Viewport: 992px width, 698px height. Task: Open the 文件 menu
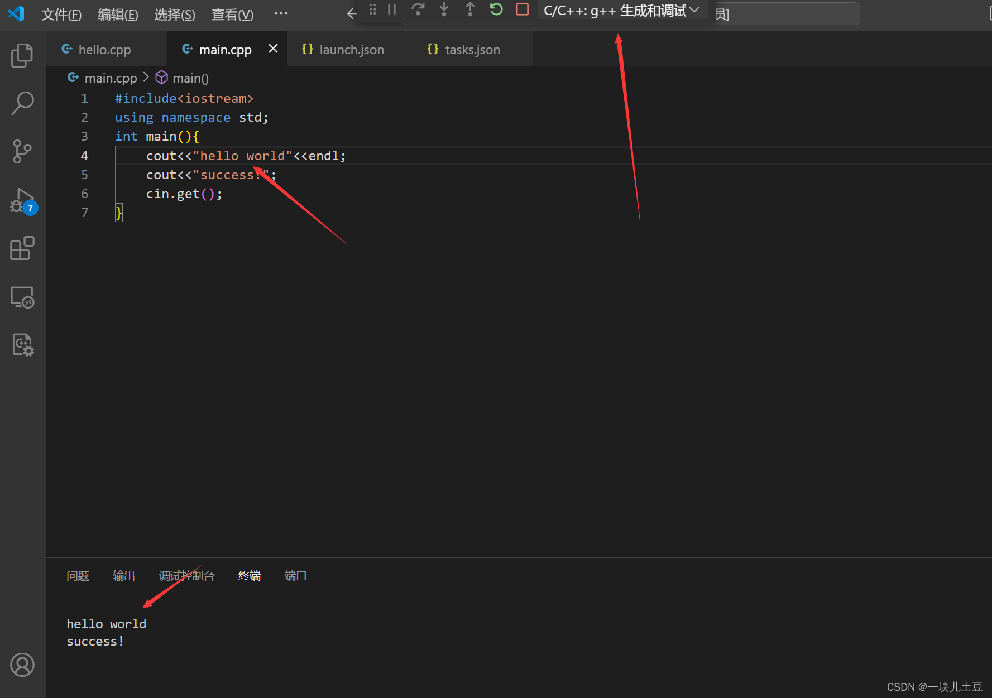61,14
